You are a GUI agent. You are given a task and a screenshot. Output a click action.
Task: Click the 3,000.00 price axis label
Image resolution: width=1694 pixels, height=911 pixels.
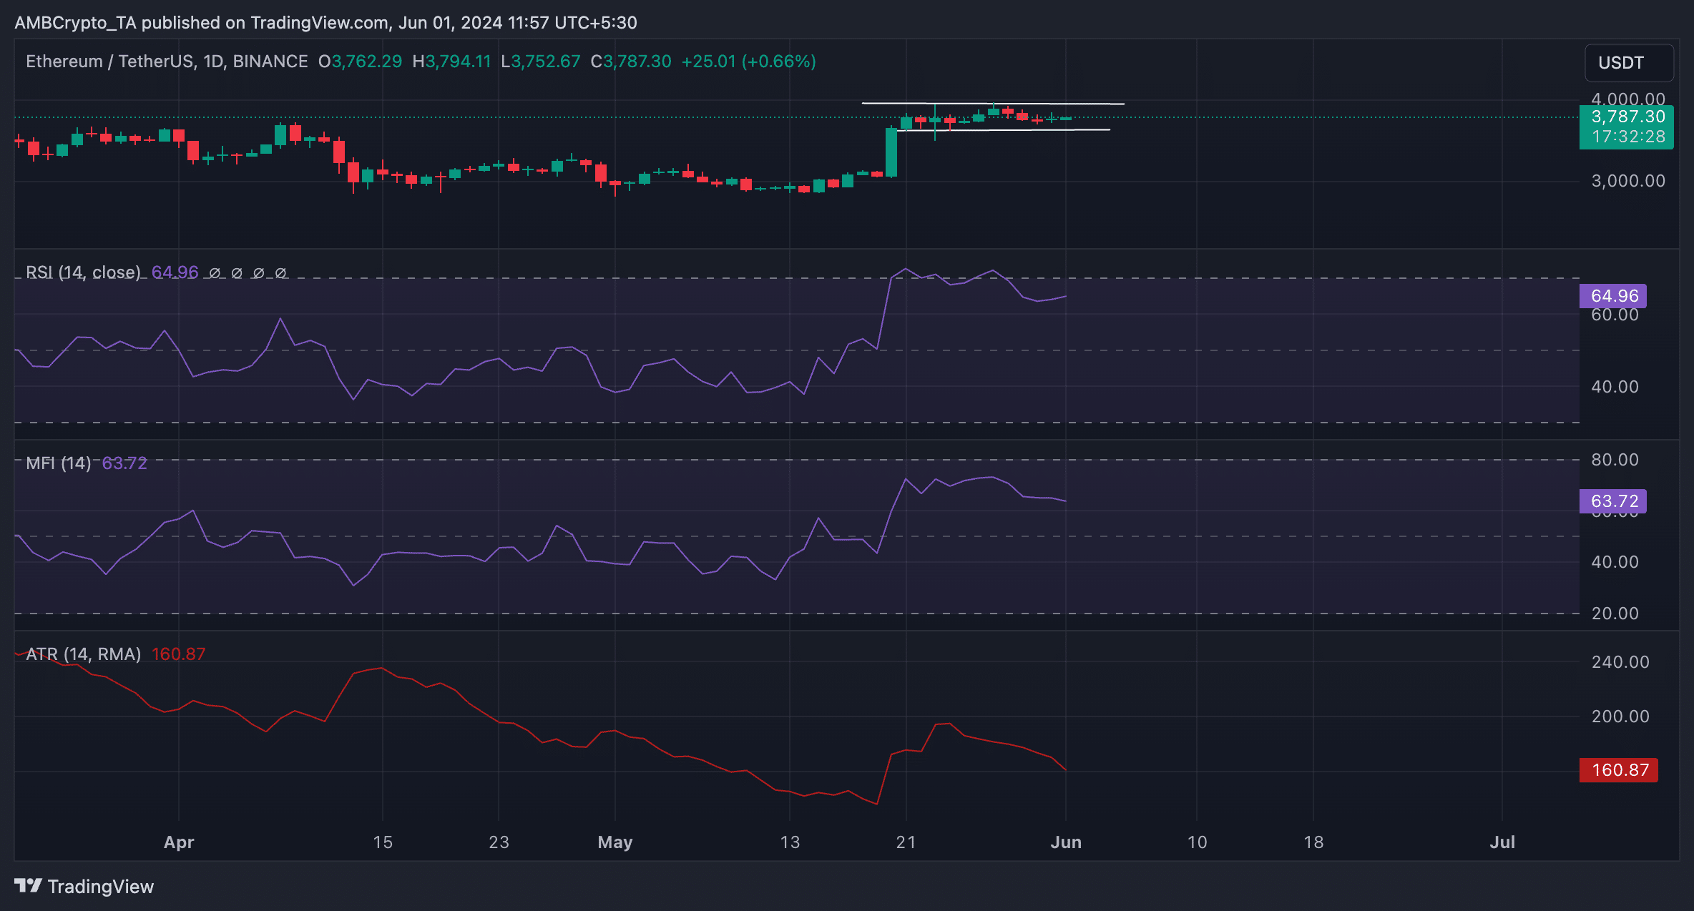coord(1628,181)
